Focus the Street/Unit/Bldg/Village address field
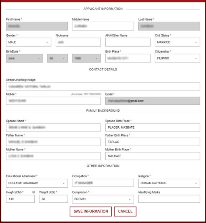206x223 pixels. point(103,87)
